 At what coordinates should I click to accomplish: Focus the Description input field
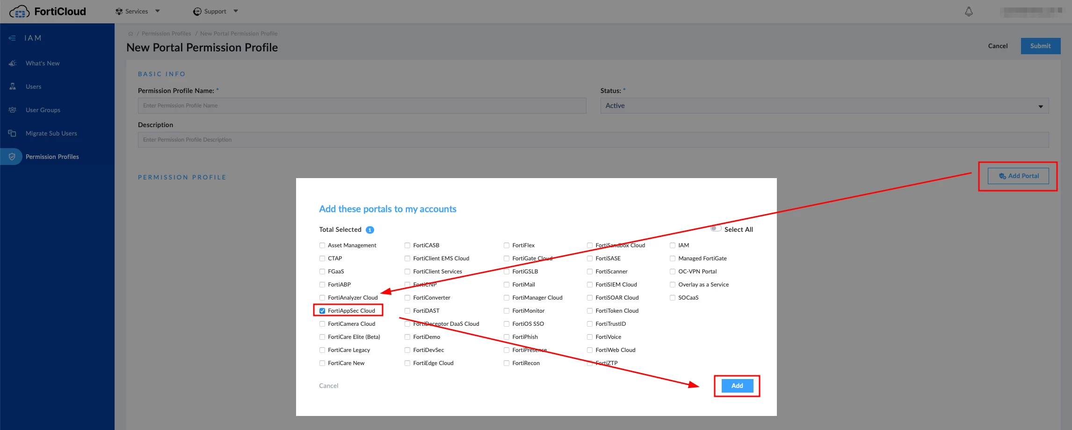coord(593,140)
